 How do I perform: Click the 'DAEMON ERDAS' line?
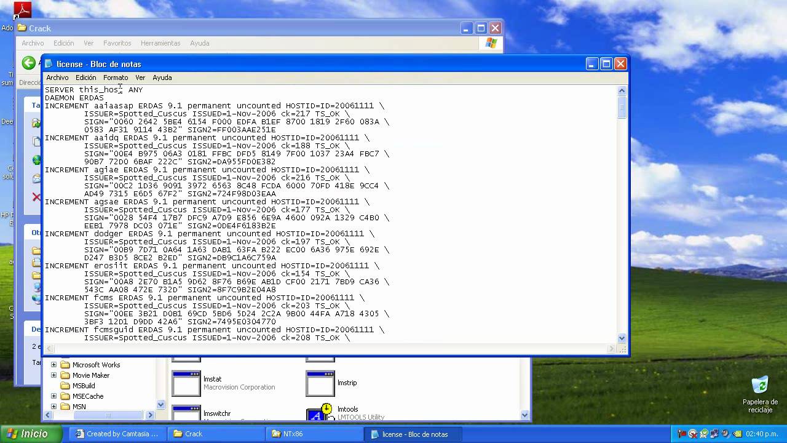pyautogui.click(x=74, y=98)
